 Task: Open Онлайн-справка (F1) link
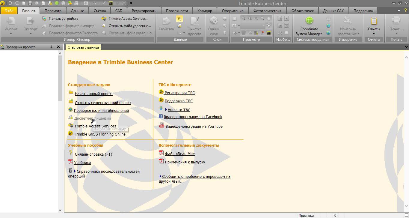coord(93,154)
